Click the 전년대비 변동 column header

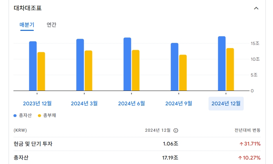[247, 130]
